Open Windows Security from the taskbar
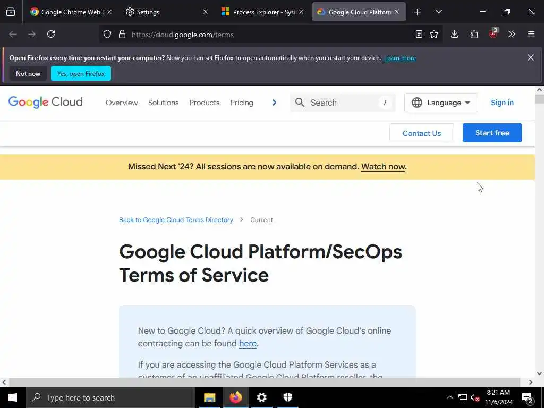The image size is (544, 408). coord(287,397)
